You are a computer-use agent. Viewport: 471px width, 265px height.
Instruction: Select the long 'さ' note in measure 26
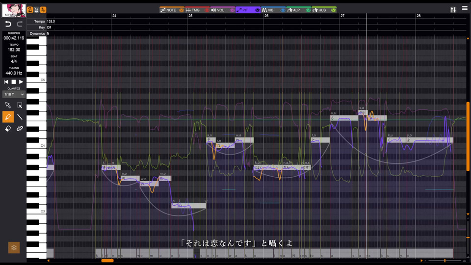pos(344,118)
